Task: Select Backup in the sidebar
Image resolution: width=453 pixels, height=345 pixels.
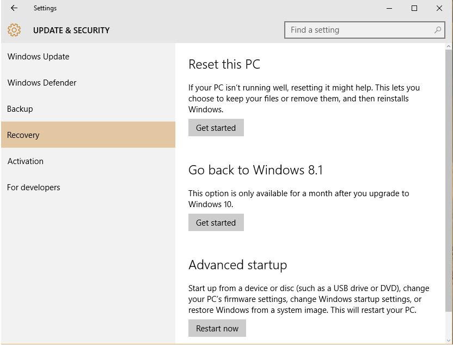Action: pyautogui.click(x=20, y=109)
